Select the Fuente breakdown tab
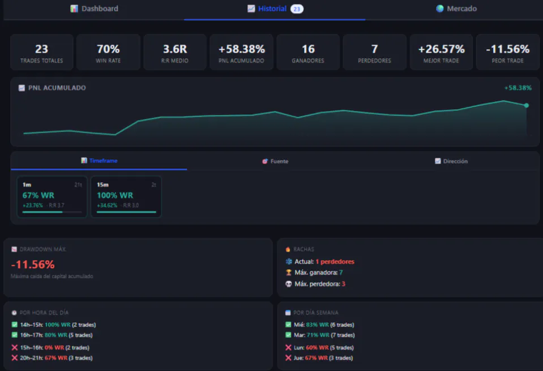 click(275, 161)
